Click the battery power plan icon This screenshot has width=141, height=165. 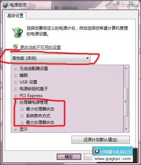pos(18,32)
